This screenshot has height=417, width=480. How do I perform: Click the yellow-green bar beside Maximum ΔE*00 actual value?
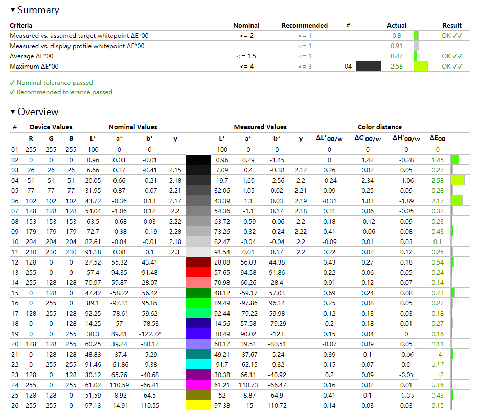click(x=420, y=67)
